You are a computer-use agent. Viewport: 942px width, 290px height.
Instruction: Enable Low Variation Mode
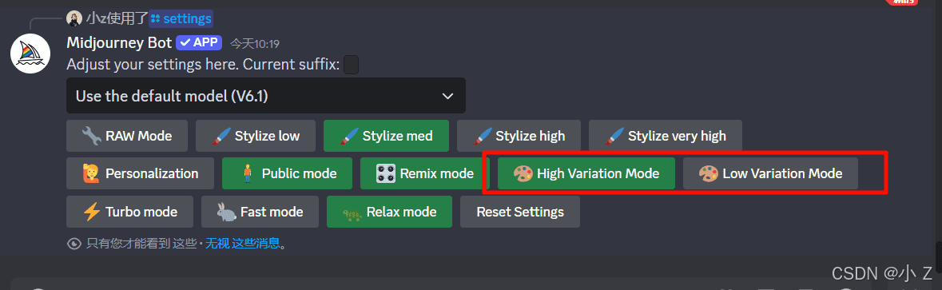(770, 173)
